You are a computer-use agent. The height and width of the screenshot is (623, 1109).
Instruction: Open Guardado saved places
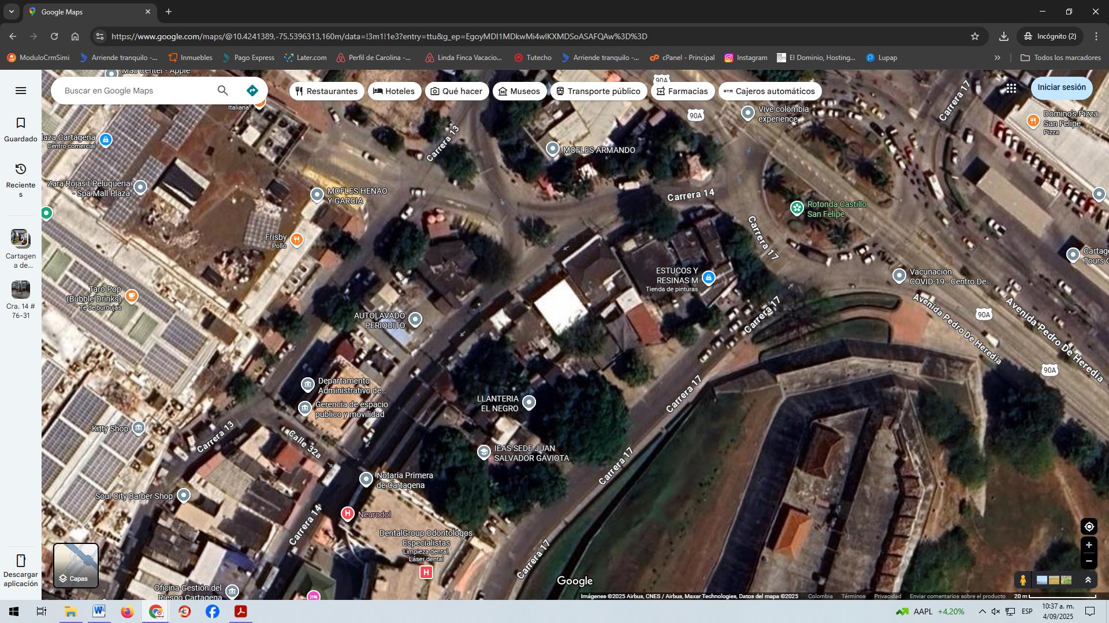(21, 129)
